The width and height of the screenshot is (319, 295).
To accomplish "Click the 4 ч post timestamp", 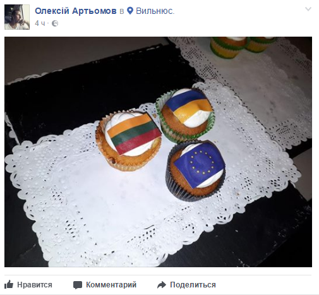I will [40, 23].
